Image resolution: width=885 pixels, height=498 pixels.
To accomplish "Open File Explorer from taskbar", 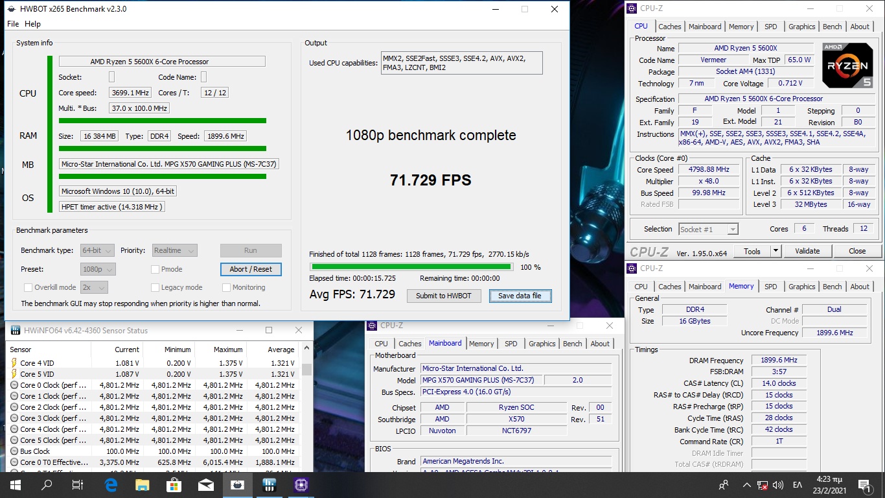I will pyautogui.click(x=142, y=484).
